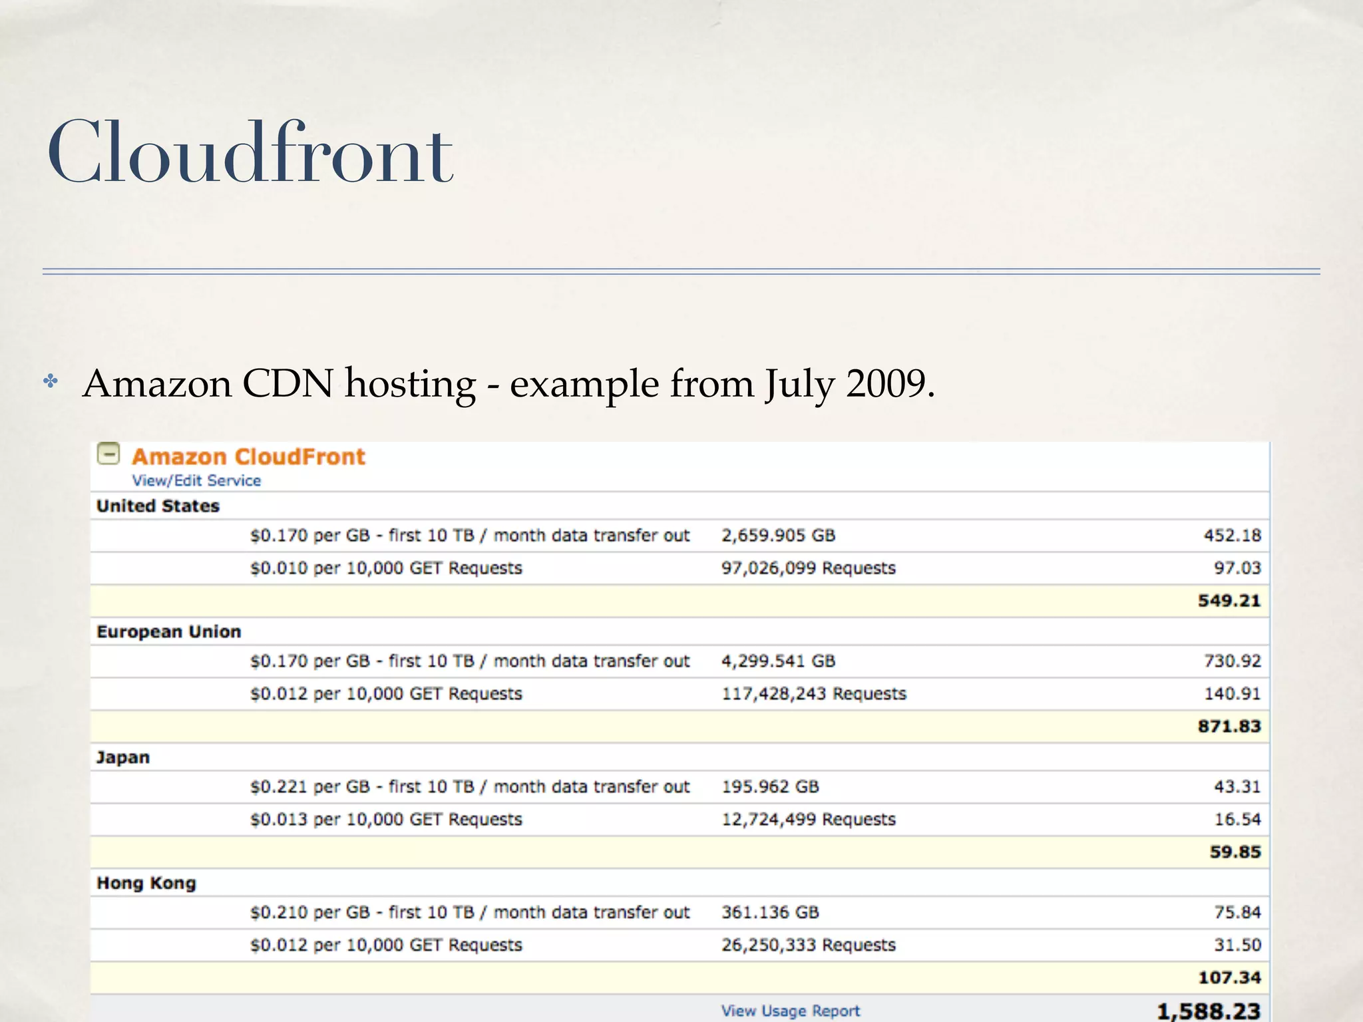Click the United States subtotal 549.21
Viewport: 1363px width, 1022px height.
pos(1229,601)
